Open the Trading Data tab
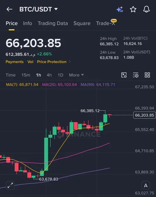156x197 pixels. click(53, 23)
